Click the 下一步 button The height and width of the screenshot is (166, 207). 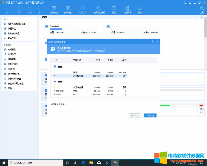pyautogui.click(x=150, y=115)
